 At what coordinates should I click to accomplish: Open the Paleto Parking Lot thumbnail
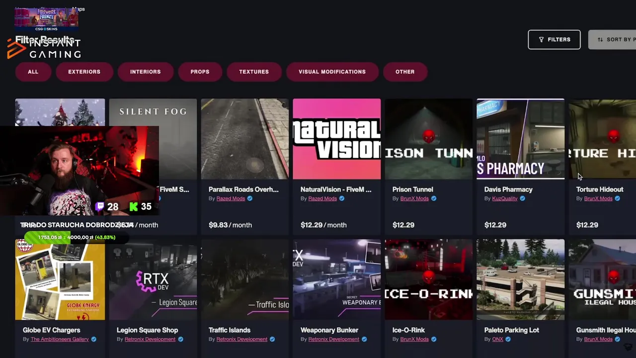pyautogui.click(x=521, y=279)
